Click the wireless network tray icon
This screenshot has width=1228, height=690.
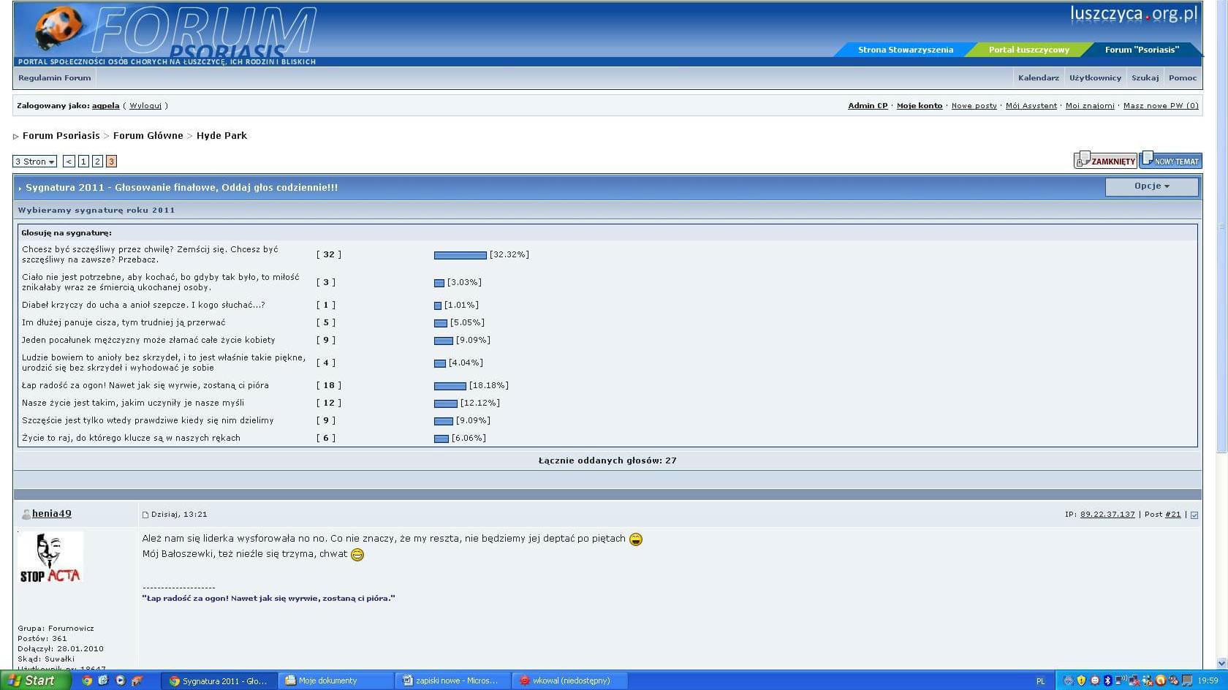click(1121, 680)
